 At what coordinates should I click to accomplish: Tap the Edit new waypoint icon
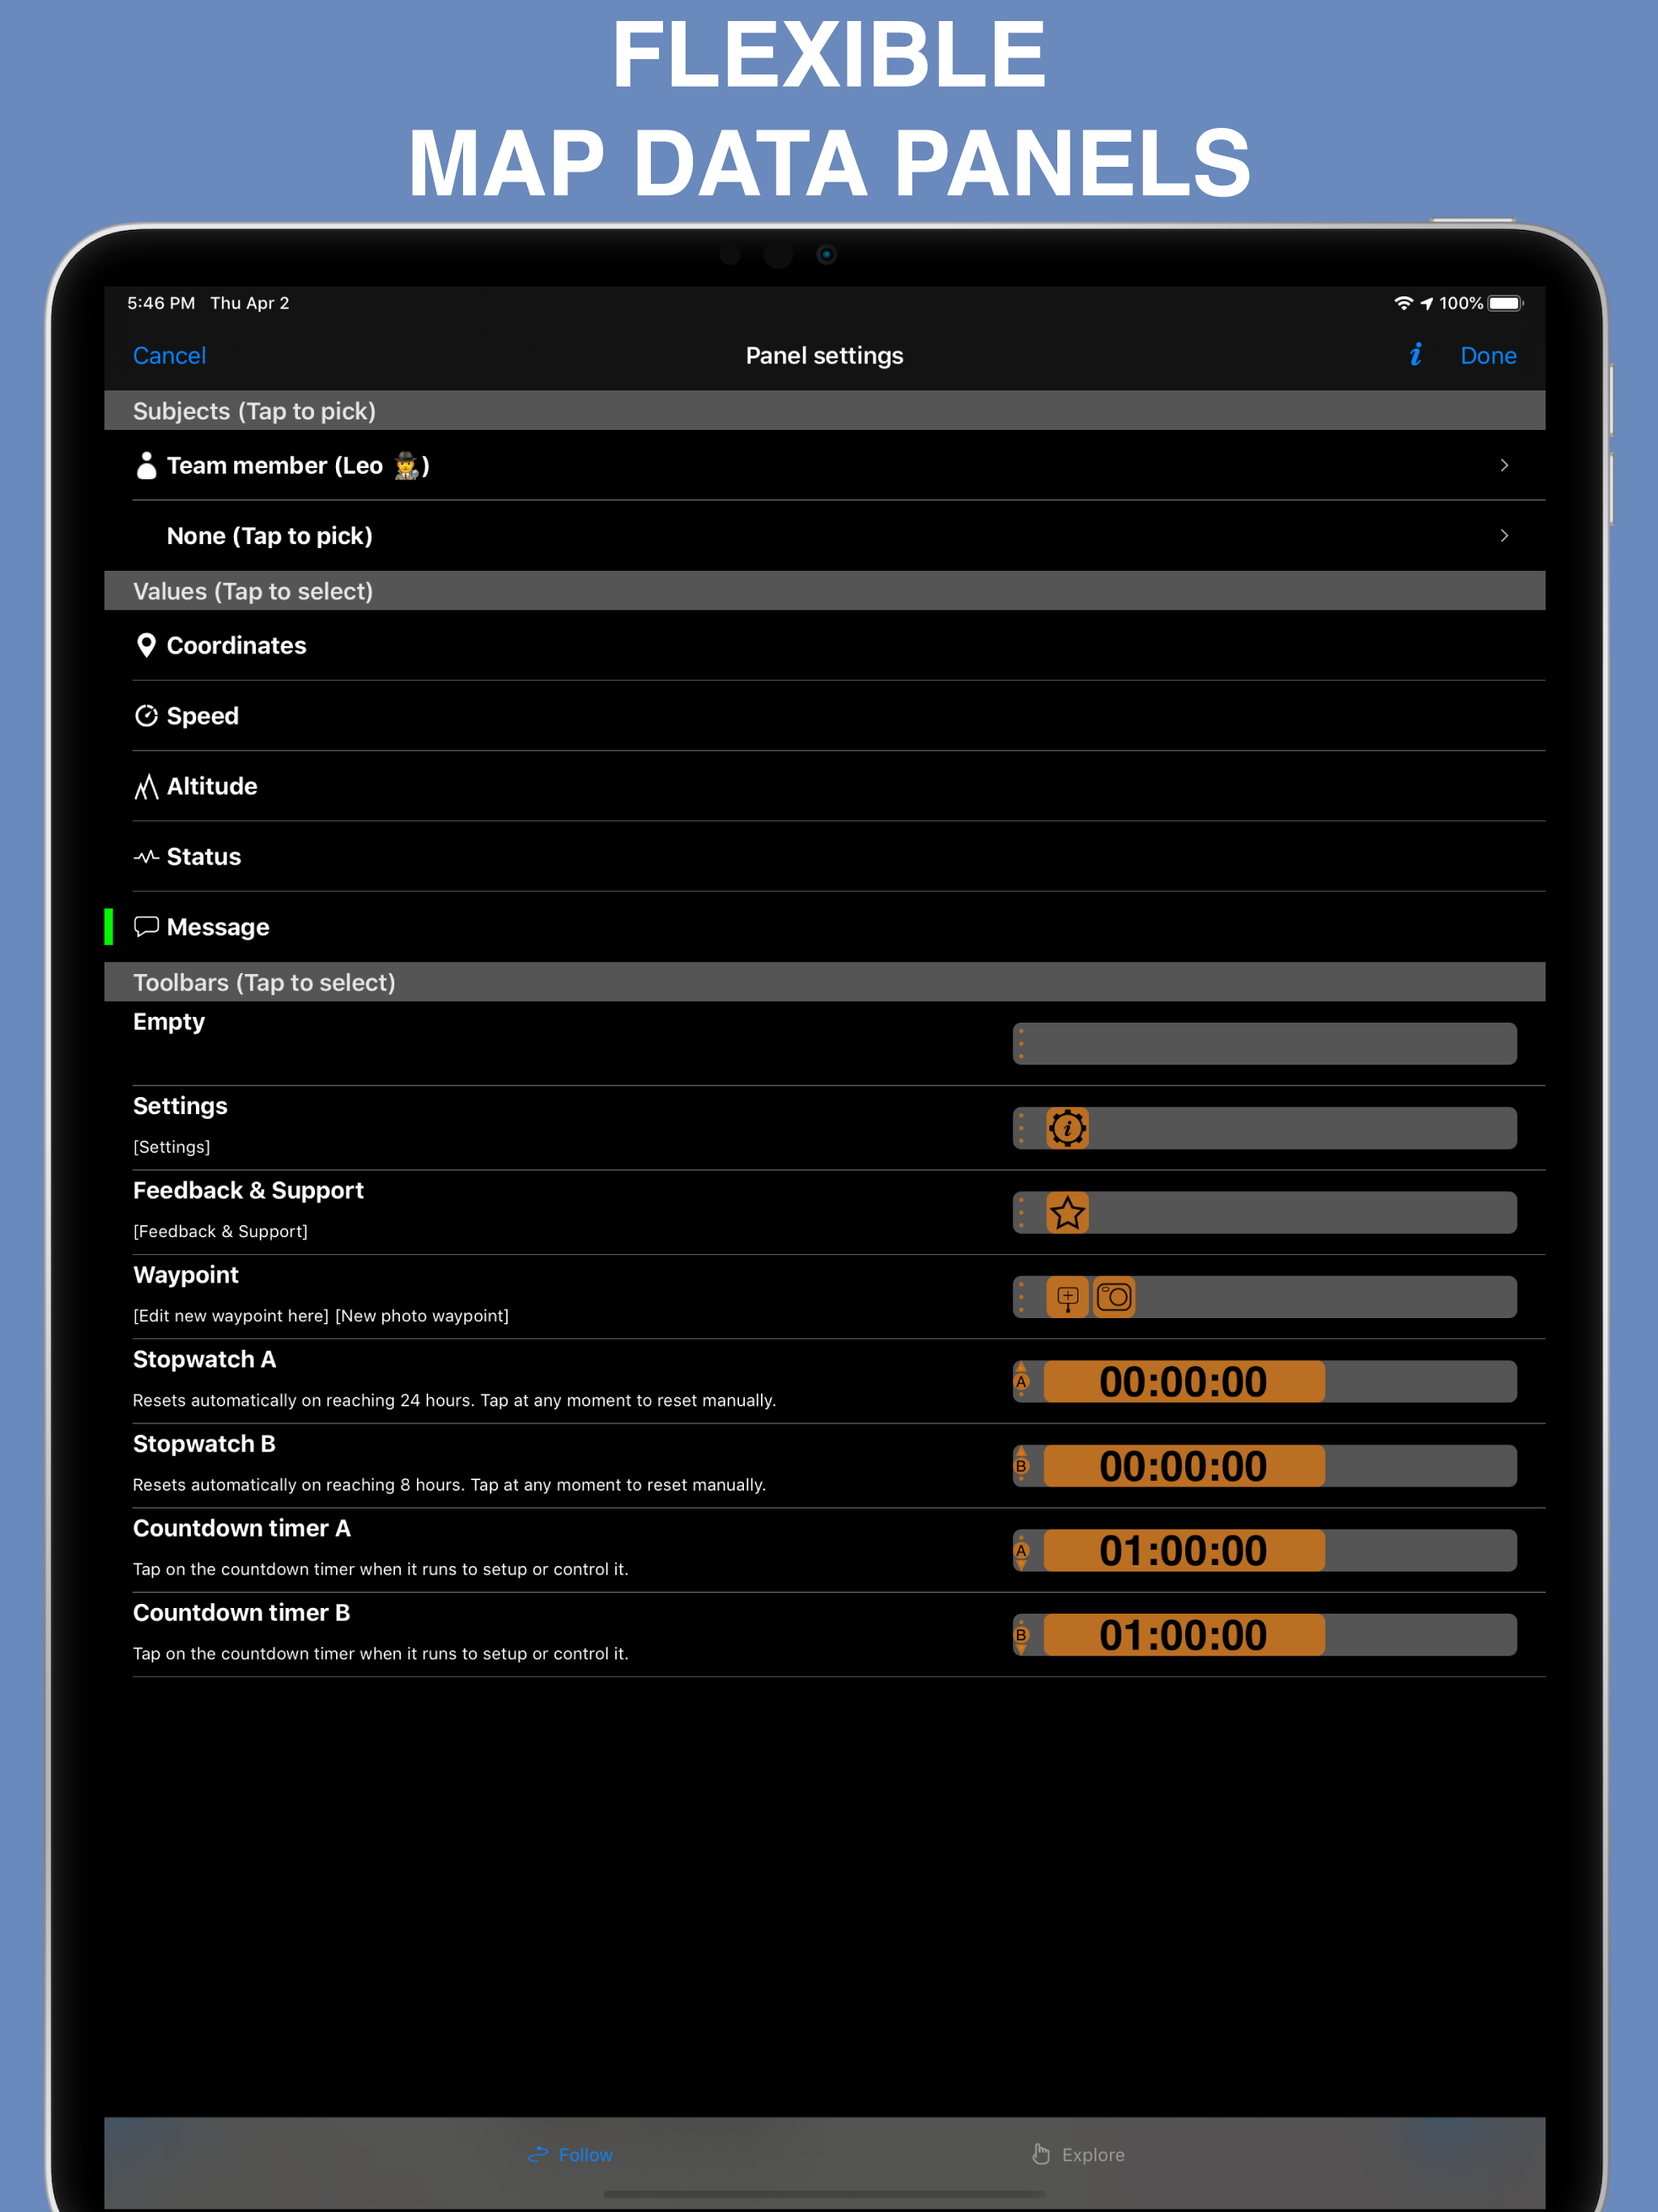(x=1067, y=1298)
